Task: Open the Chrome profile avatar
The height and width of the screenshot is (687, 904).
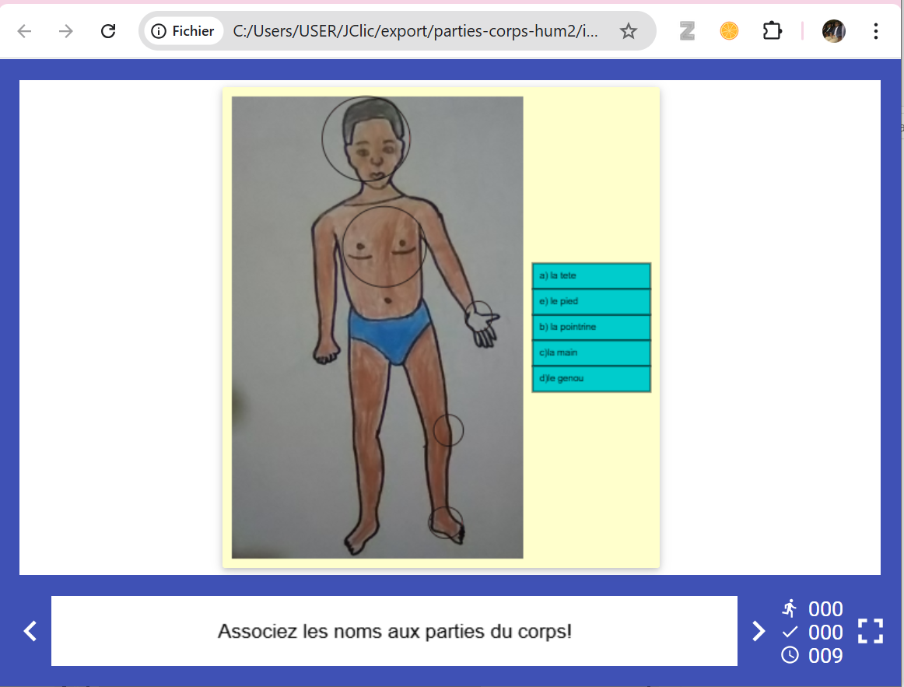Action: tap(833, 31)
